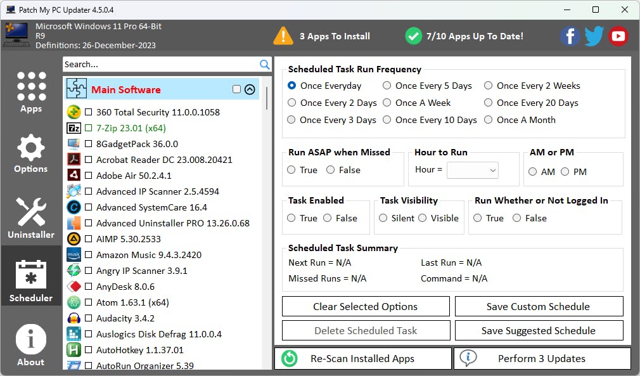Click the Audacity headphones icon
This screenshot has width=640, height=376.
pos(74,318)
